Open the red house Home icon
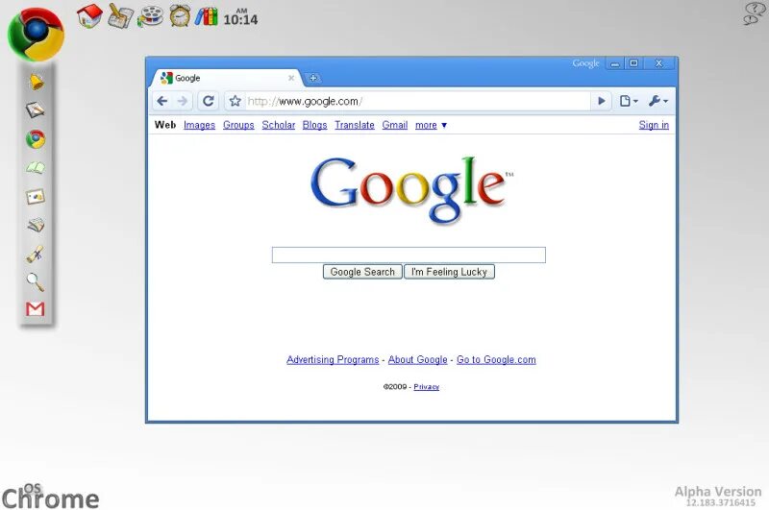This screenshot has width=769, height=510. tap(89, 15)
